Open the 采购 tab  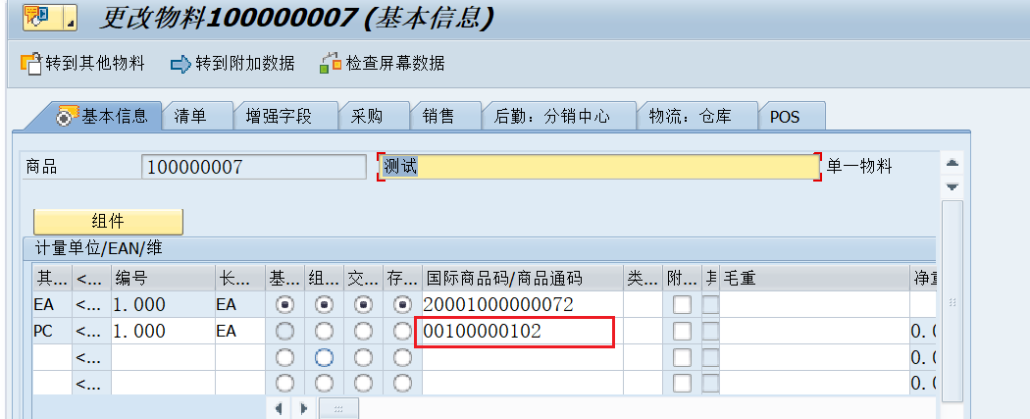[x=374, y=116]
